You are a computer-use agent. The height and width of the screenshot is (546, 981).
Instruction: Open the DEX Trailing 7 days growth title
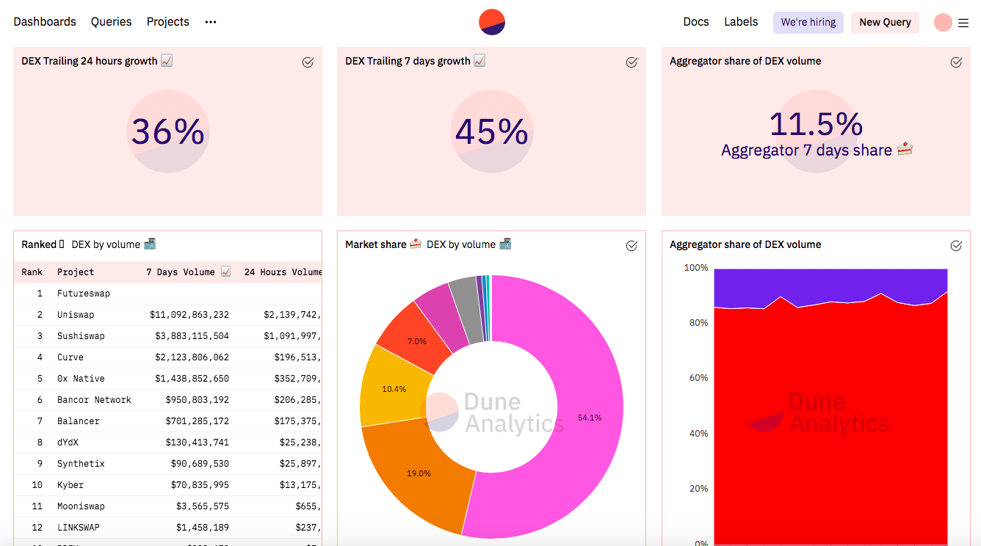pos(416,61)
